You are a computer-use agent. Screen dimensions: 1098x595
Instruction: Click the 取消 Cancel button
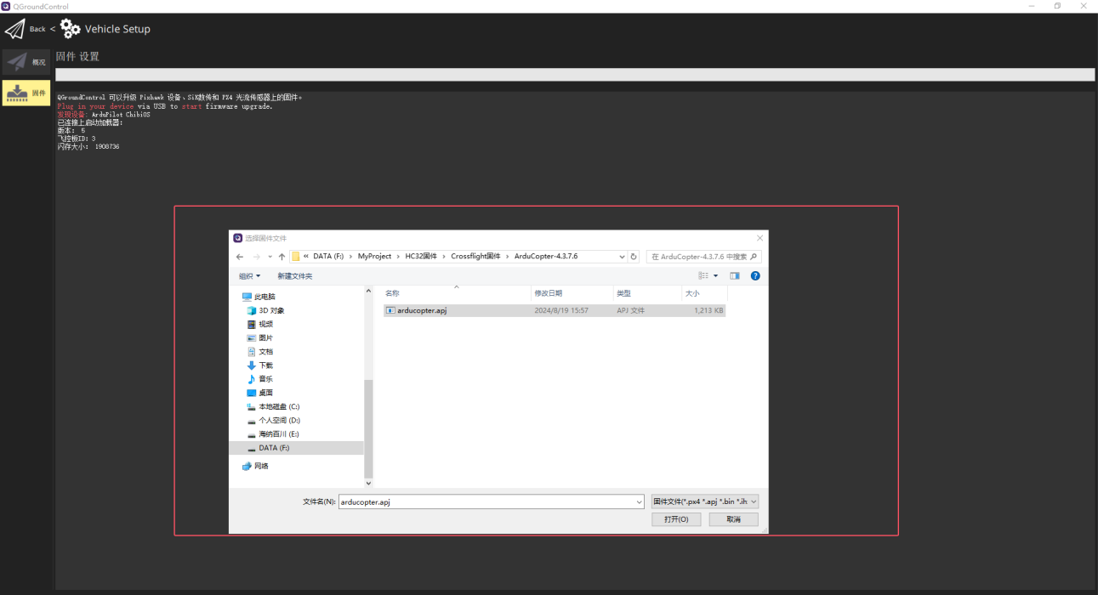733,519
